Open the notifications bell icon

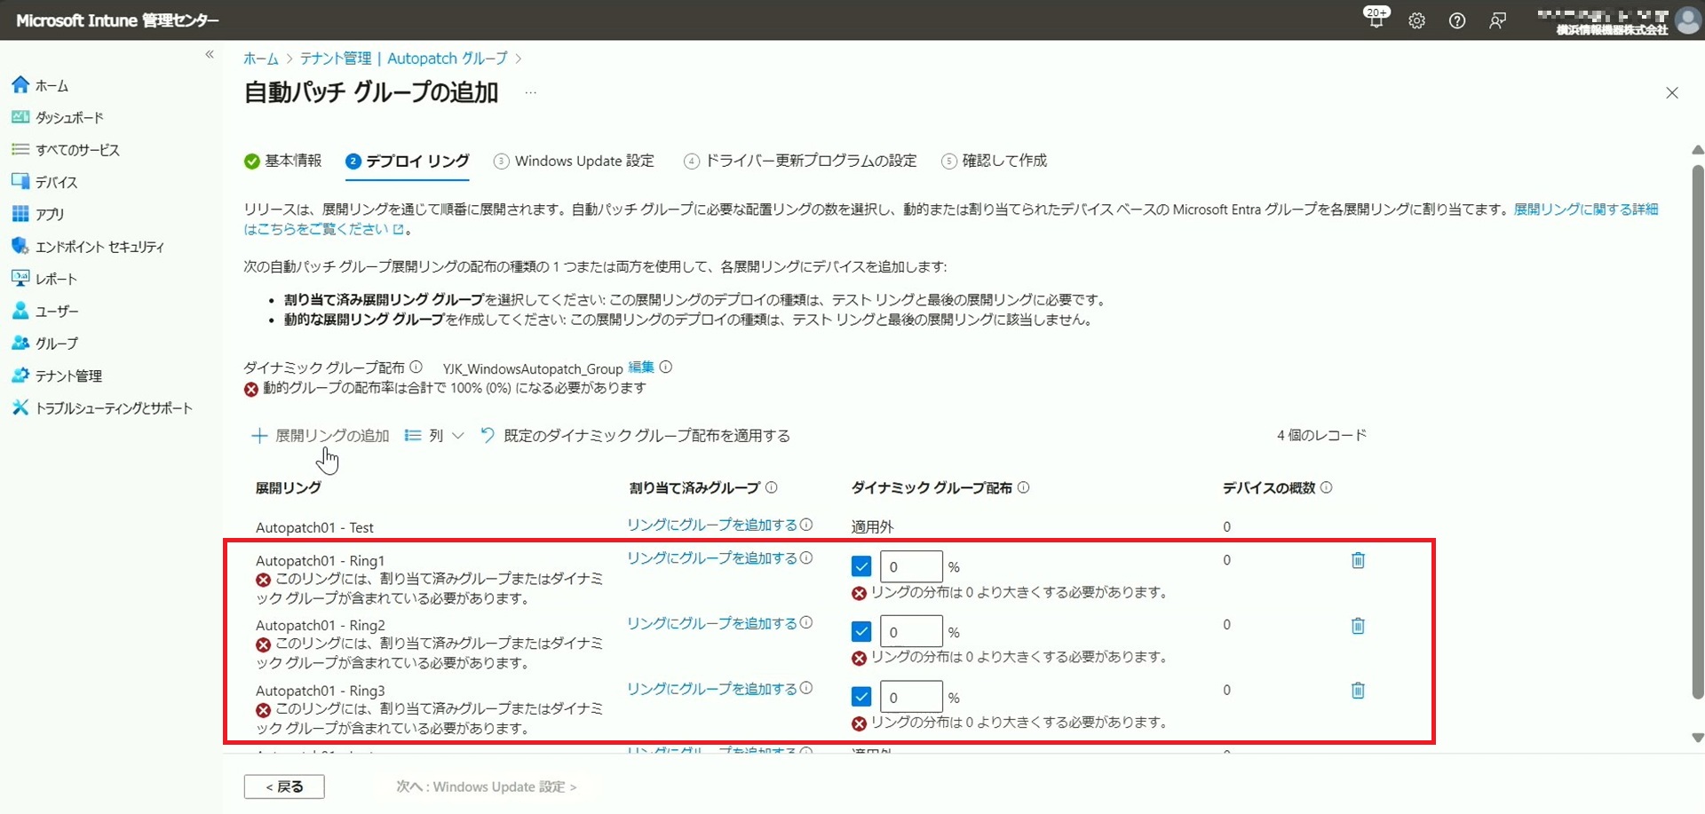pyautogui.click(x=1376, y=20)
